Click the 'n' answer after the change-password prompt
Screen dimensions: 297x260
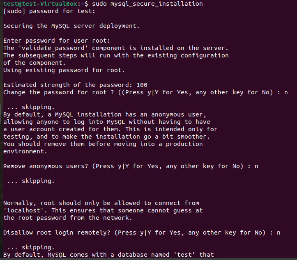click(x=285, y=92)
